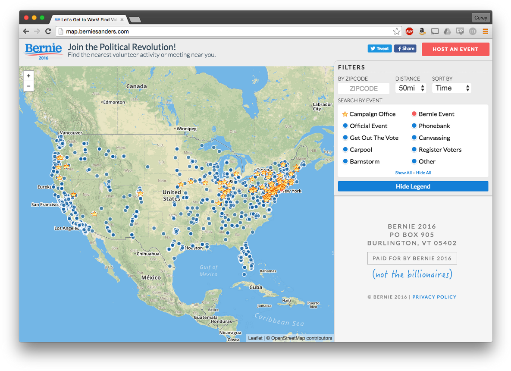
Task: Toggle the Phonebank filter
Action: click(431, 126)
